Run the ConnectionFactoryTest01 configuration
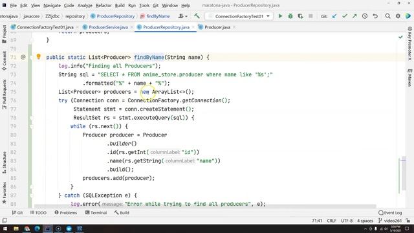The height and width of the screenshot is (233, 414). 280,16
